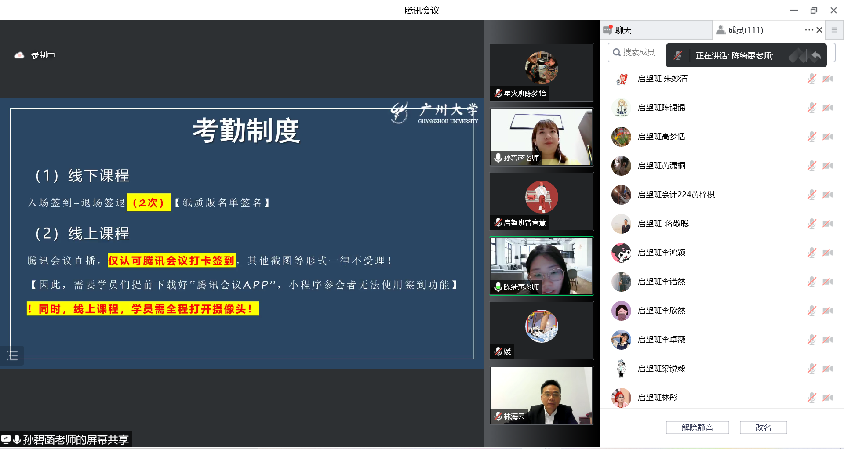
Task: Select 陈绮惠老师 video thumbnail
Action: [x=542, y=266]
